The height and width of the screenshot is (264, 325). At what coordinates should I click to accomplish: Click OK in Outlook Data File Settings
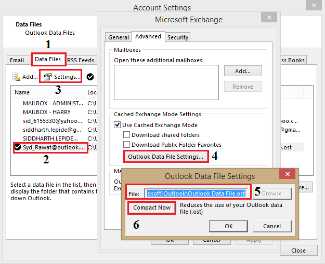229,226
